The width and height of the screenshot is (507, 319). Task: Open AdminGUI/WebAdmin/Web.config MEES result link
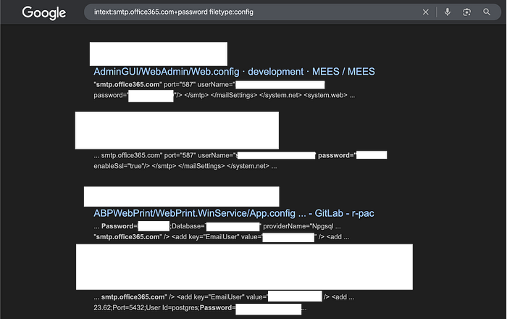coord(234,72)
